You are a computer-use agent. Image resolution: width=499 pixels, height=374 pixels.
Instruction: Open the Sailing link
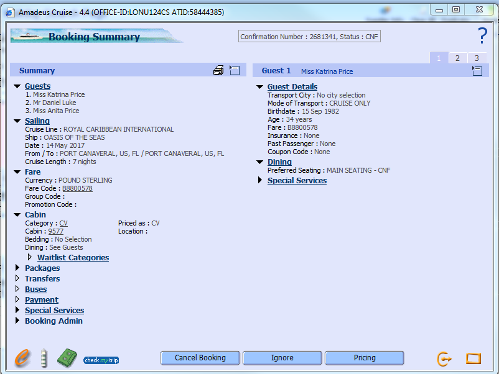click(x=37, y=121)
